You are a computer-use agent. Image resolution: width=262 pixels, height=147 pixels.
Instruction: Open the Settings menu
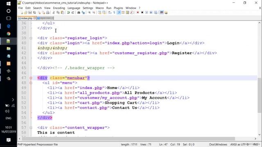88,8
